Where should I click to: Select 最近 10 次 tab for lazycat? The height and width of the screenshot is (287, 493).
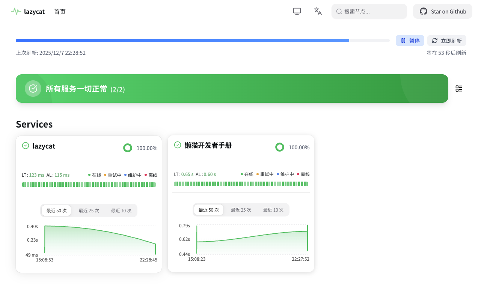click(121, 210)
